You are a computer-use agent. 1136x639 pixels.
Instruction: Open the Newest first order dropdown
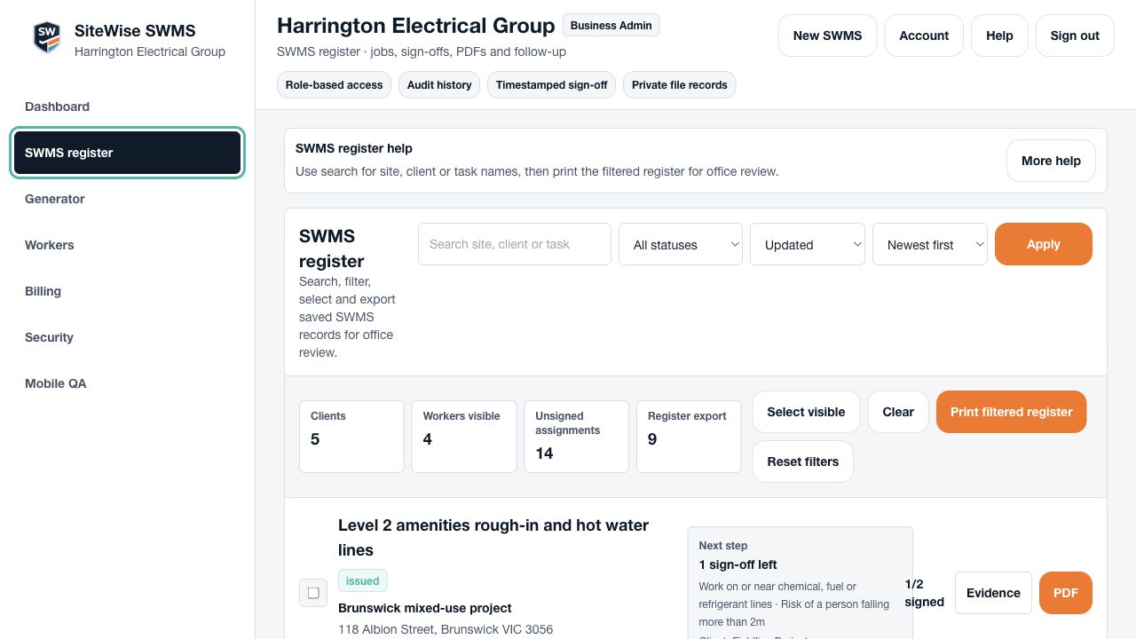(930, 244)
